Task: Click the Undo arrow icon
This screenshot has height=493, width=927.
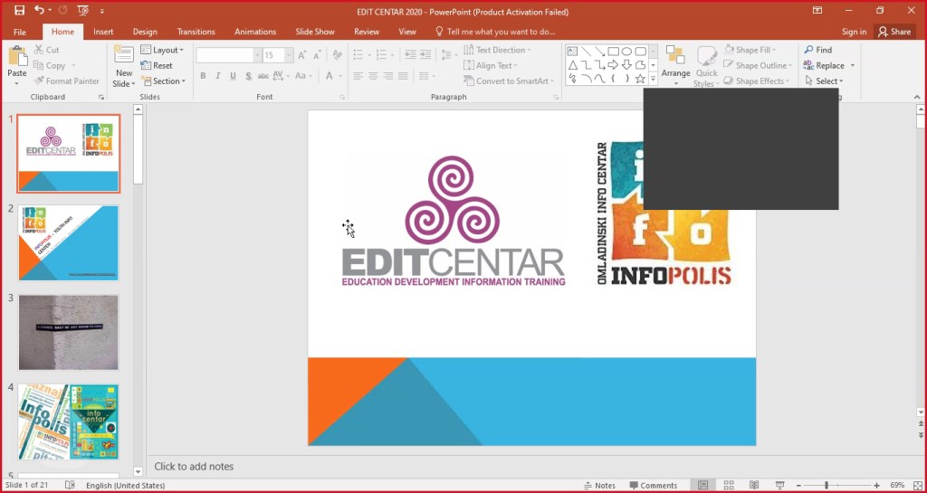Action: [39, 10]
